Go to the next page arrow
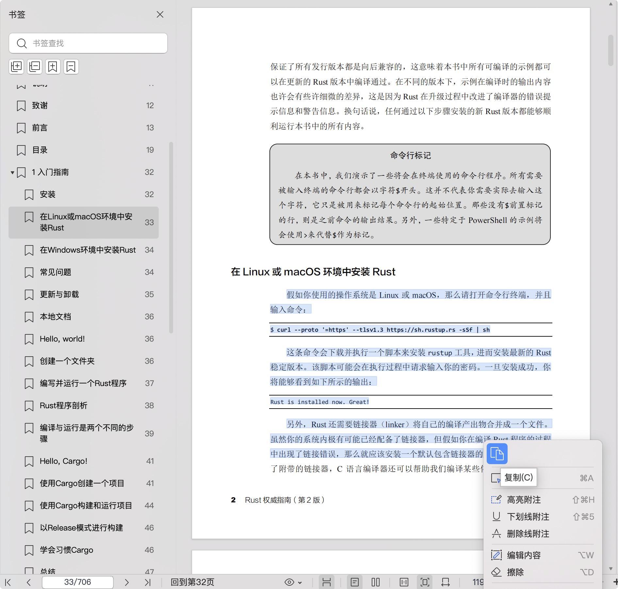This screenshot has width=618, height=589. pos(127,582)
